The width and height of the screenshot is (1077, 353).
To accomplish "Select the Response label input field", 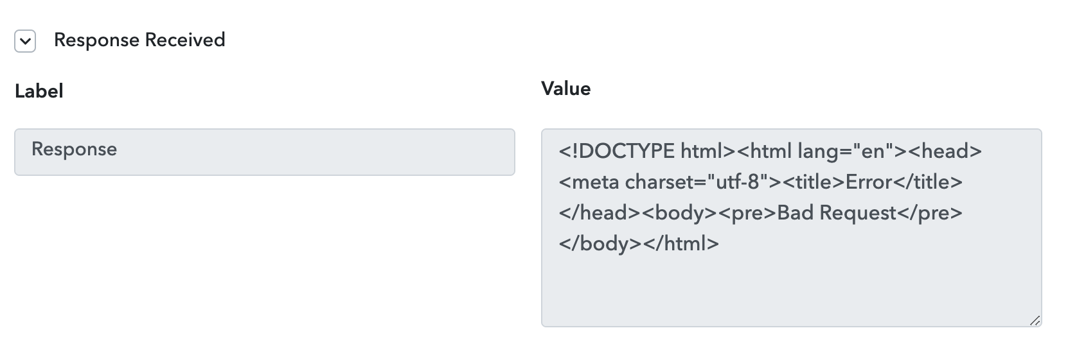I will [x=265, y=152].
